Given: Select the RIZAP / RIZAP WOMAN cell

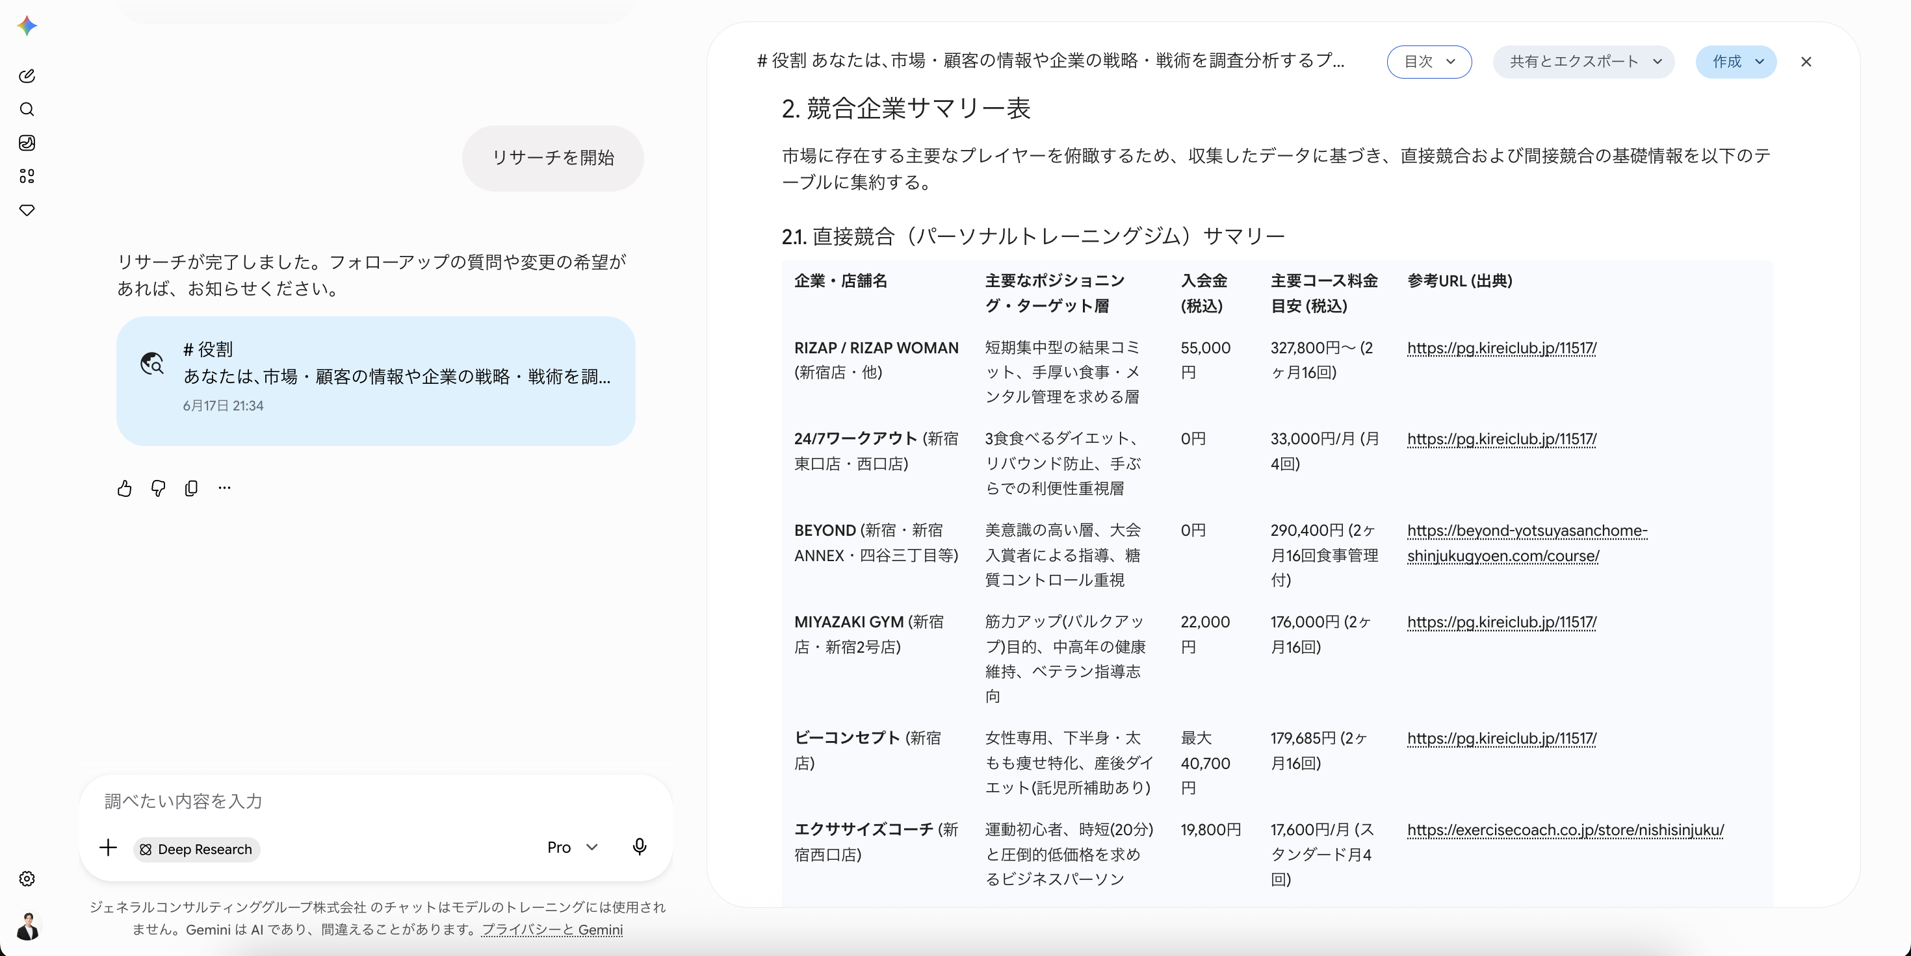Looking at the screenshot, I should pyautogui.click(x=876, y=360).
